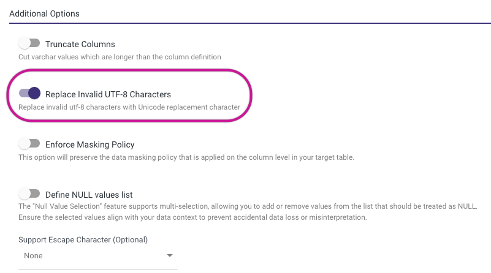Viewport: 491px width, 273px height.
Task: Disable the Replace Invalid UTF-8 Characters toggle
Action: pos(29,94)
